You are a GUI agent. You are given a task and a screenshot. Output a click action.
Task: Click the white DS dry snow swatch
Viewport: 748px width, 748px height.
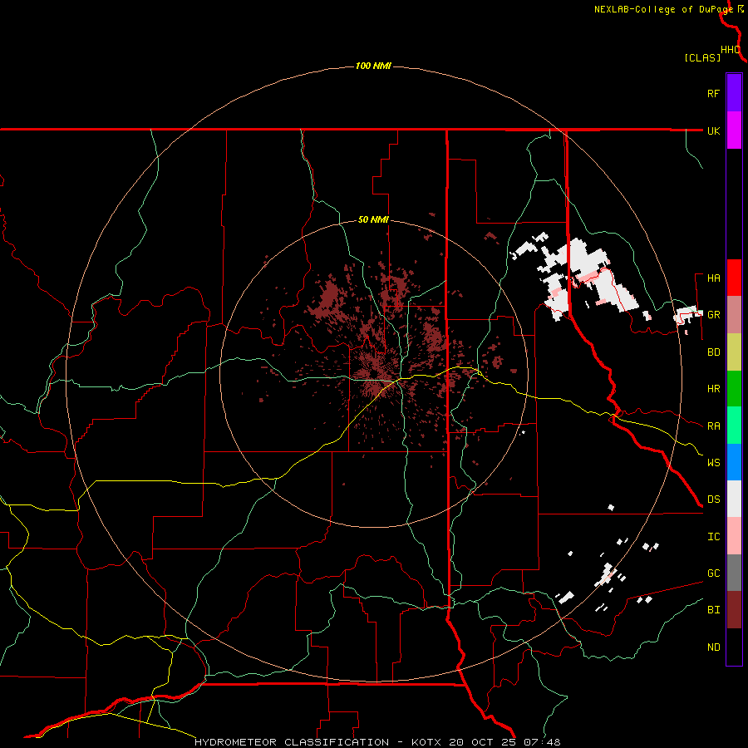tap(734, 499)
